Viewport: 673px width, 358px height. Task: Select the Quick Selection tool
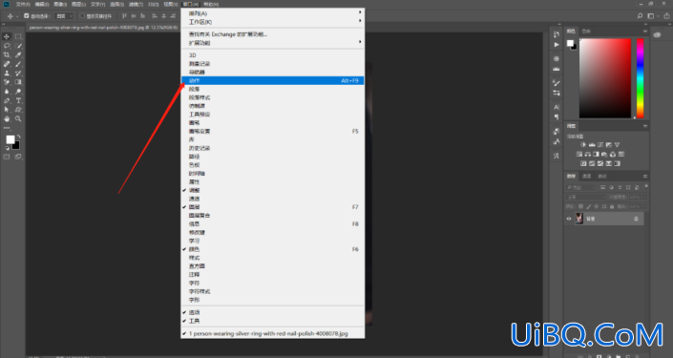pos(18,46)
